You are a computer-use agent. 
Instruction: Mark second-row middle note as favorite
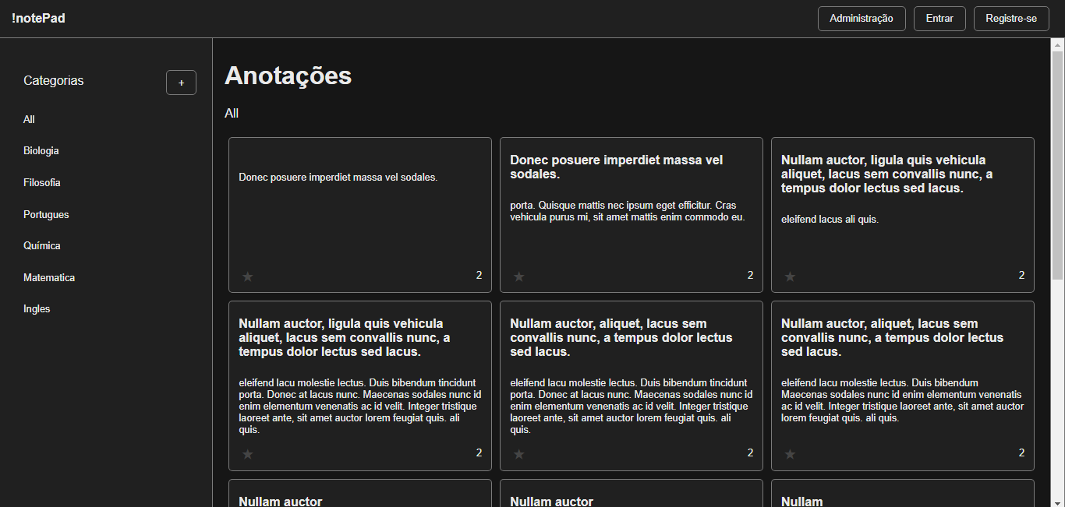[x=519, y=454]
